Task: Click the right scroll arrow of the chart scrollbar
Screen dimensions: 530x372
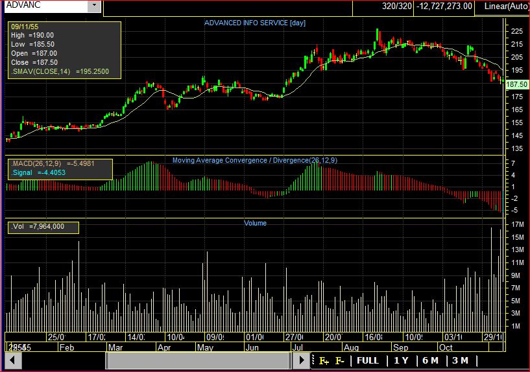Action: click(x=301, y=360)
